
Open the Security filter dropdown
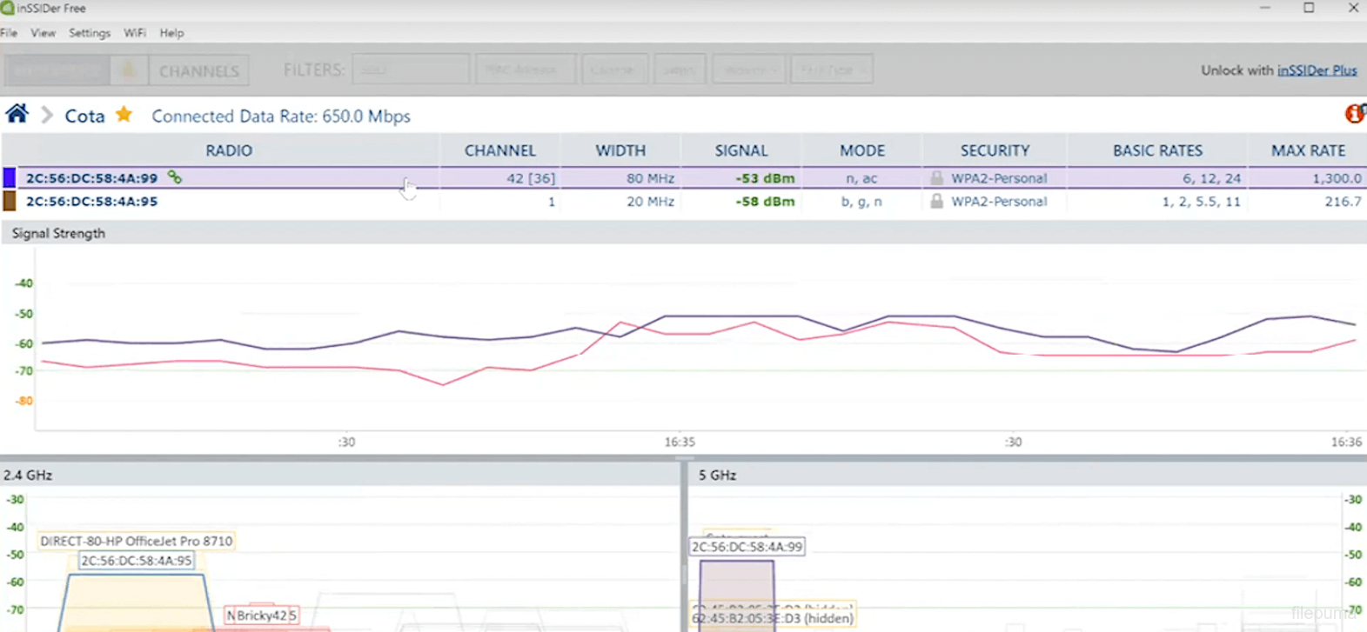pyautogui.click(x=749, y=70)
